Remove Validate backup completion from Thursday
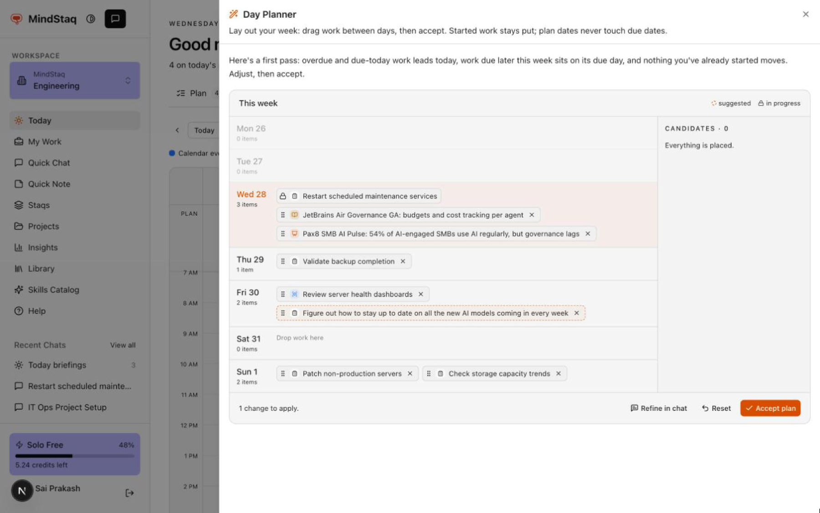 (x=403, y=261)
